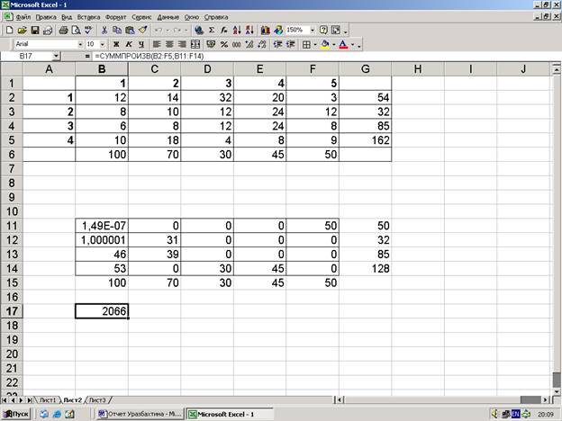562x421 pixels.
Task: Decrease indent icon in formatting toolbar
Action: tap(277, 44)
